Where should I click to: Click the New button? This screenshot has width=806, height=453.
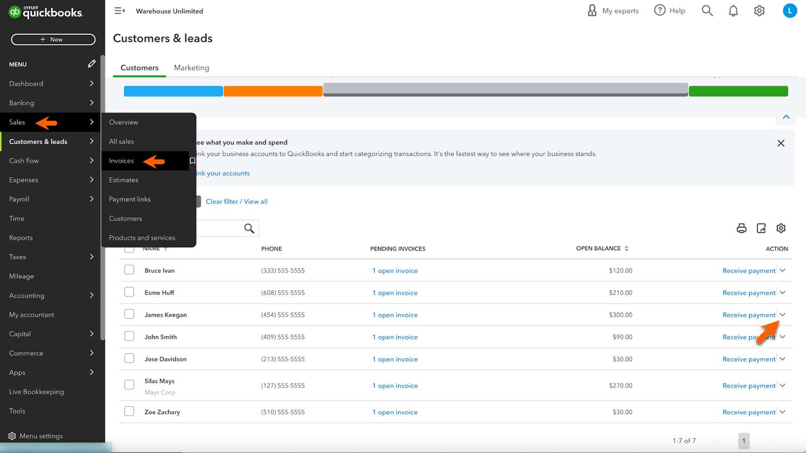pyautogui.click(x=53, y=39)
